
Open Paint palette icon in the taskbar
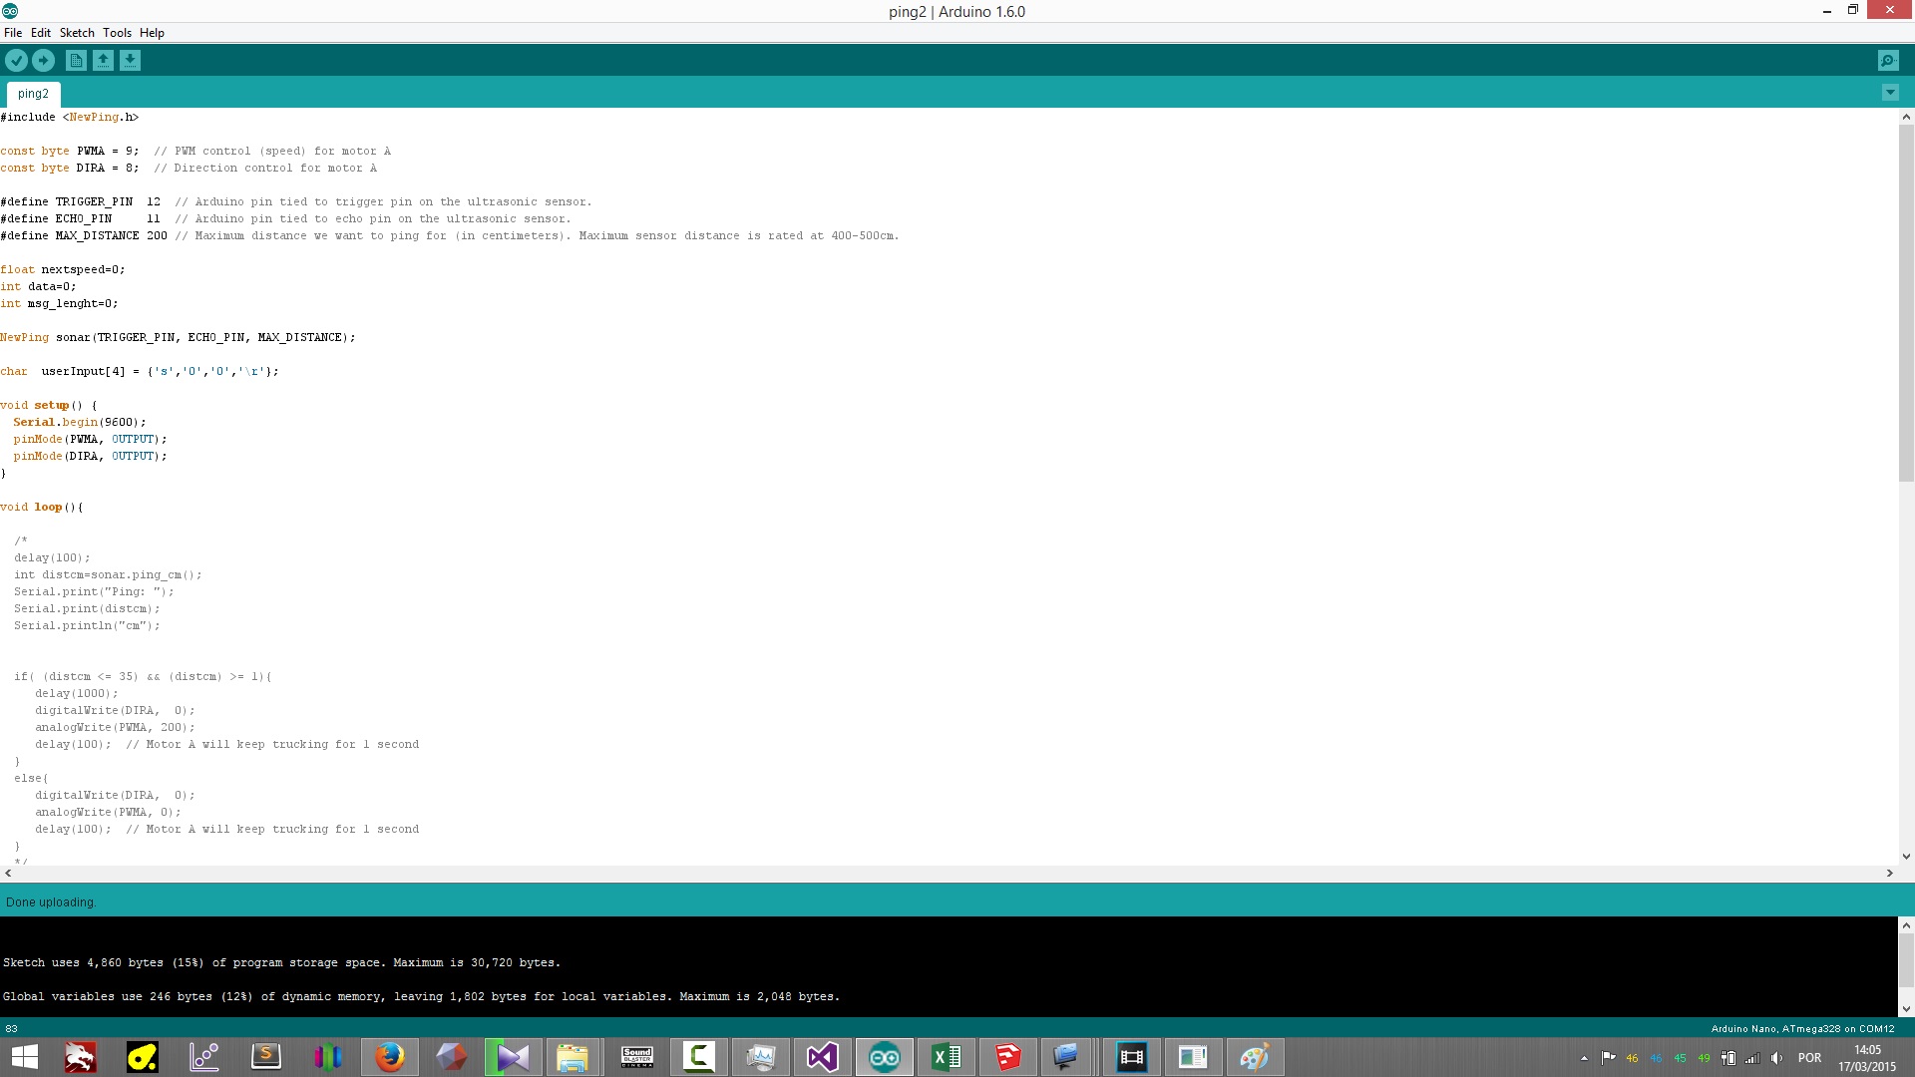tap(1254, 1057)
